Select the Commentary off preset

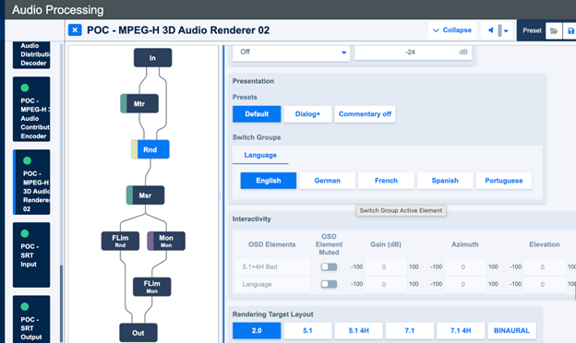pyautogui.click(x=365, y=114)
